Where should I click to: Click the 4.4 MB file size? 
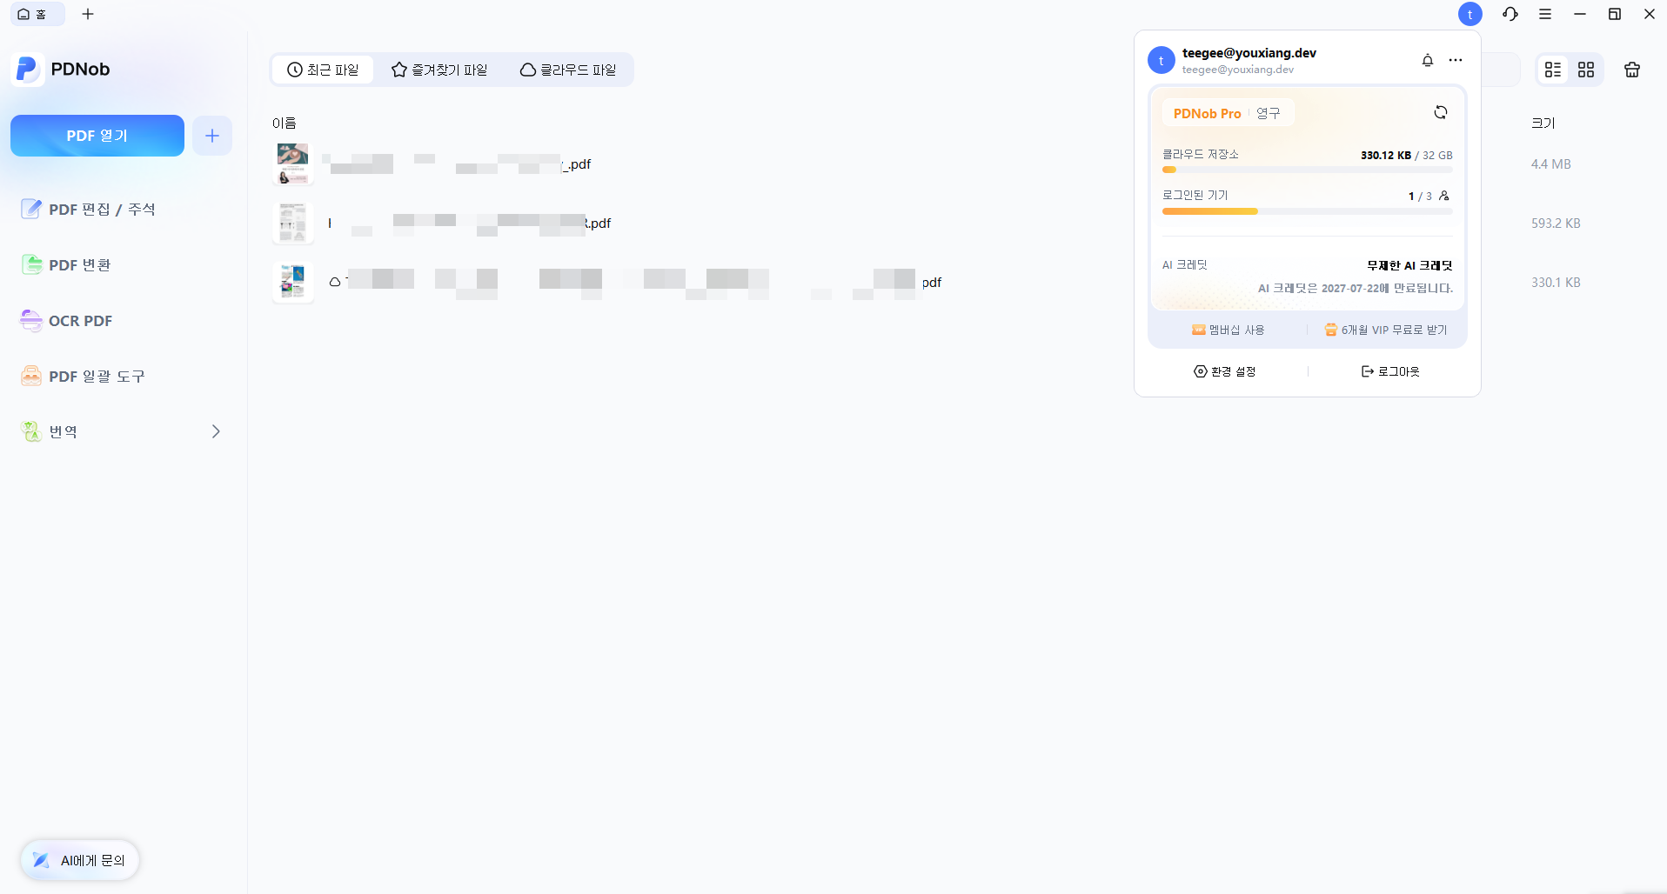pyautogui.click(x=1551, y=164)
